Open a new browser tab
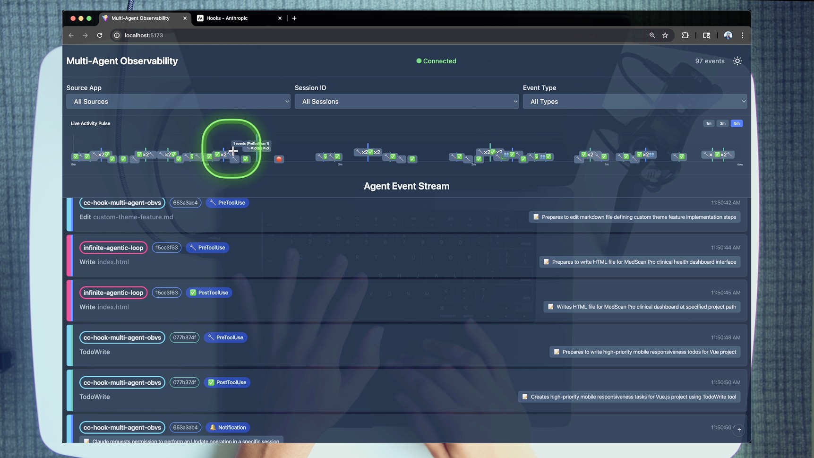Viewport: 814px width, 458px height. tap(294, 18)
